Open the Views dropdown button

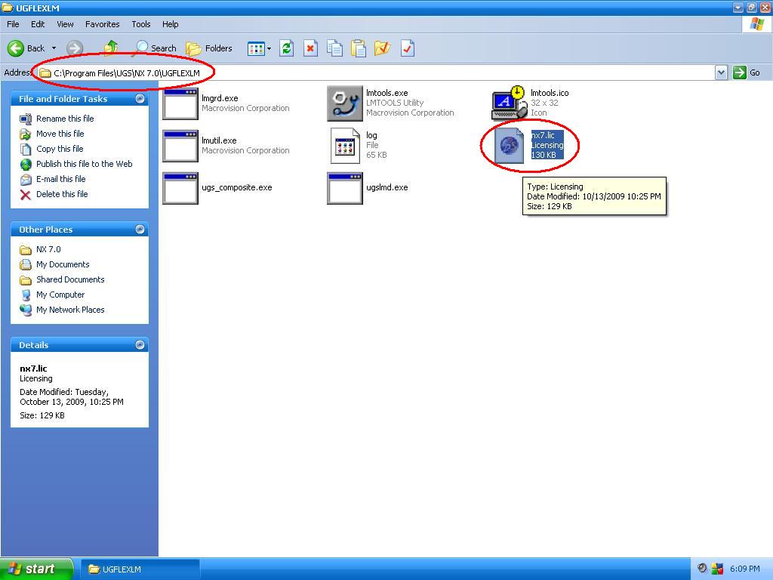pyautogui.click(x=260, y=48)
